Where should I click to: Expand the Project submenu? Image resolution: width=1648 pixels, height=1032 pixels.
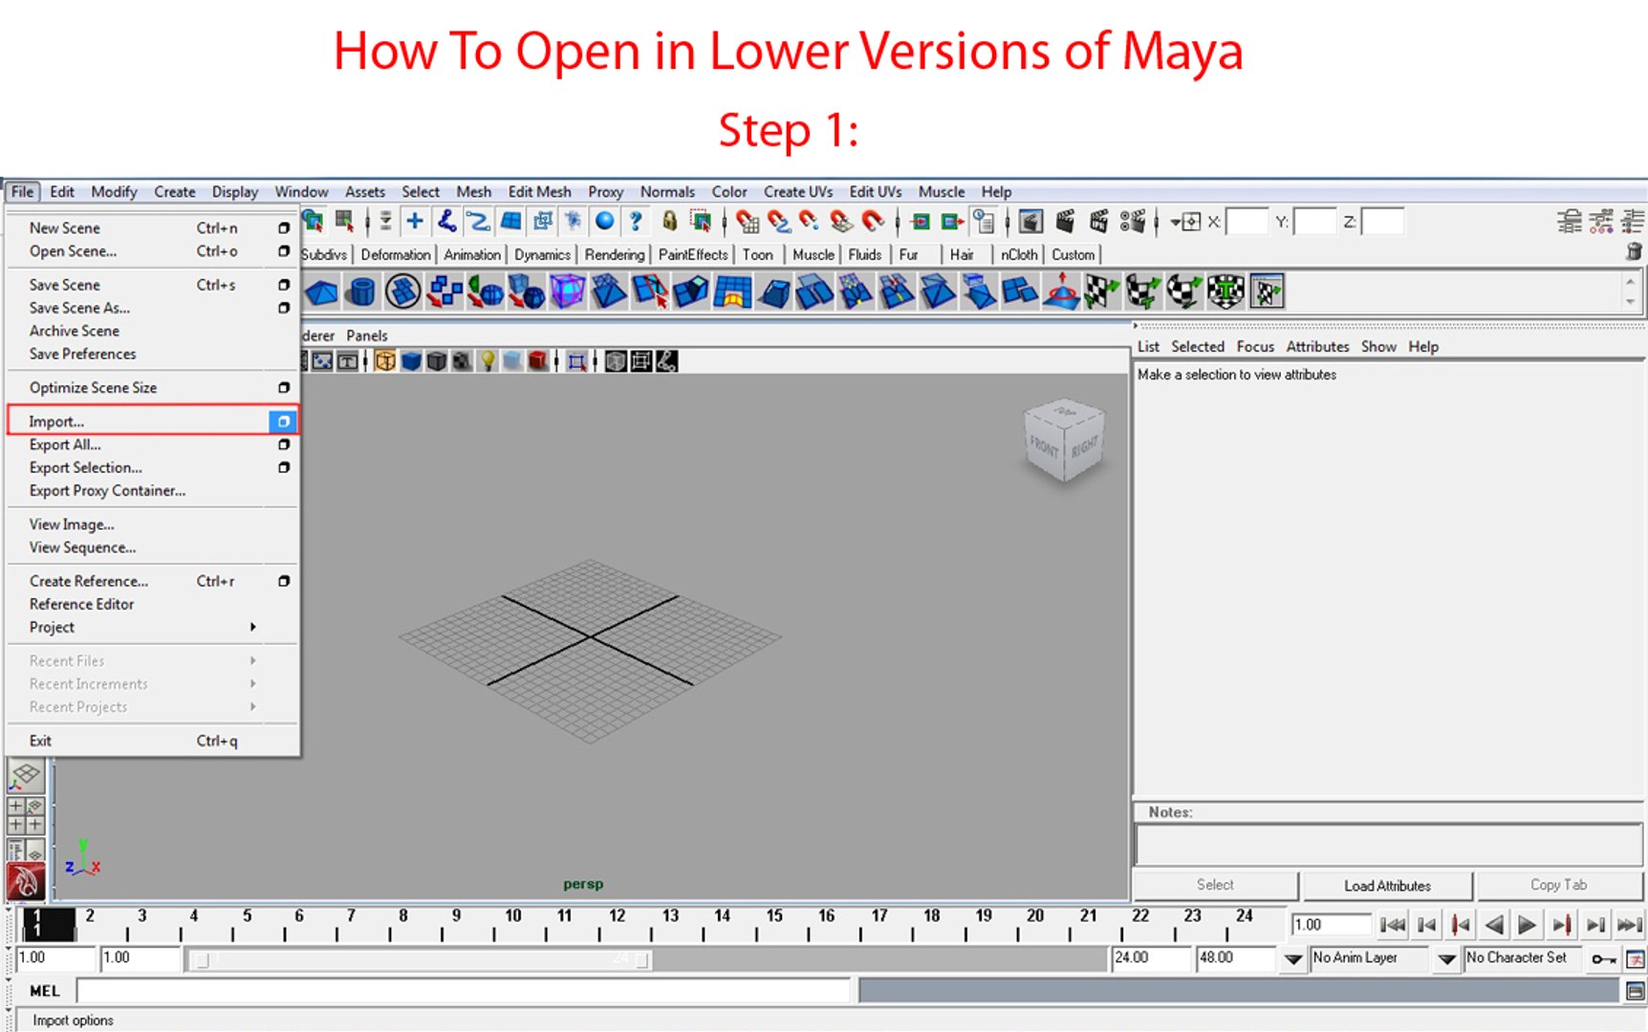coord(253,627)
